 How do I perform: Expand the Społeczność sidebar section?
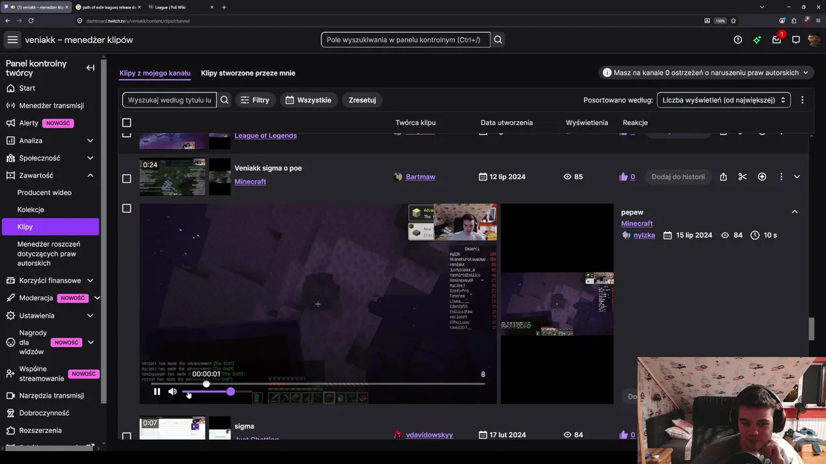pos(90,158)
